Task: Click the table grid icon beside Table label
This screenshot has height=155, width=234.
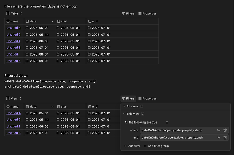Action: click(8, 14)
